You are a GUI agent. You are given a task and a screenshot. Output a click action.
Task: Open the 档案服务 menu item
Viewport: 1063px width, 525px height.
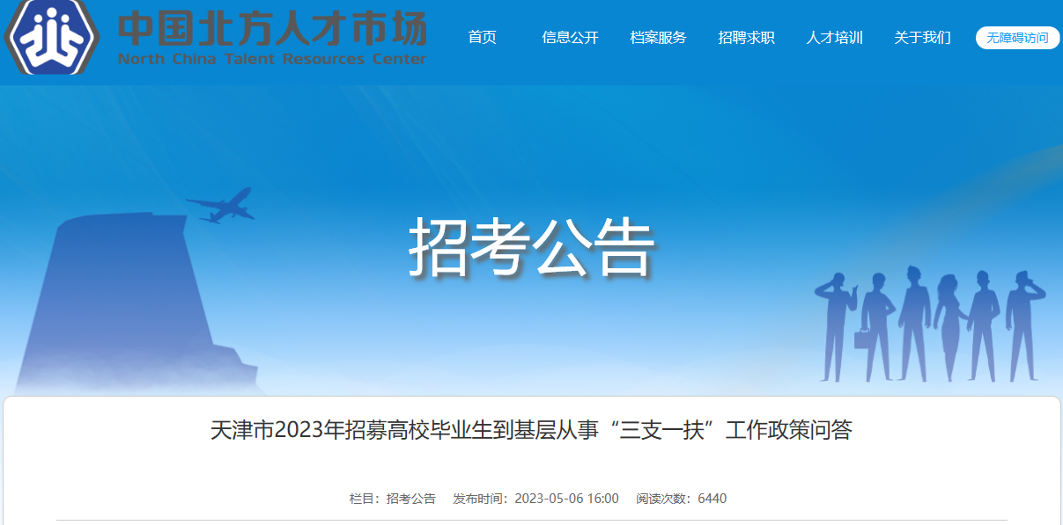[658, 38]
